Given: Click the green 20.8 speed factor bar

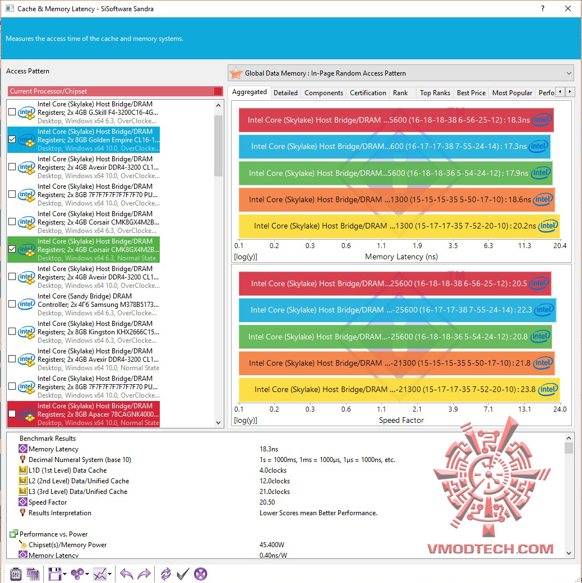Looking at the screenshot, I should (395, 337).
